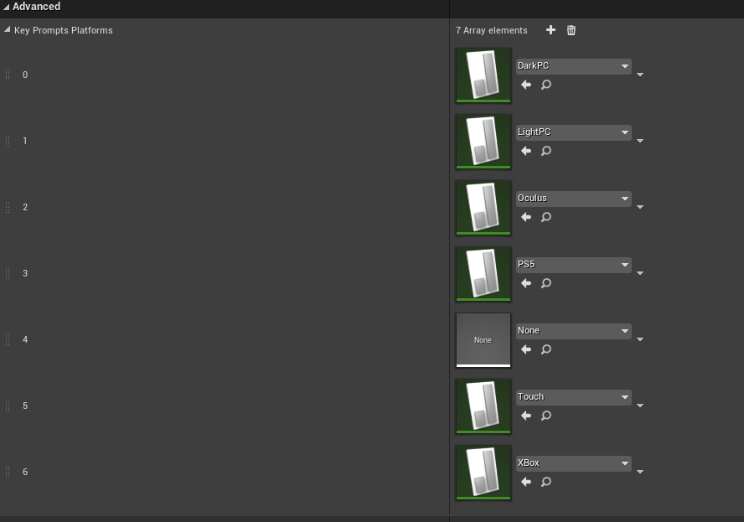Viewport: 744px width, 522px height.
Task: Empty the array using the trash icon
Action: 571,30
